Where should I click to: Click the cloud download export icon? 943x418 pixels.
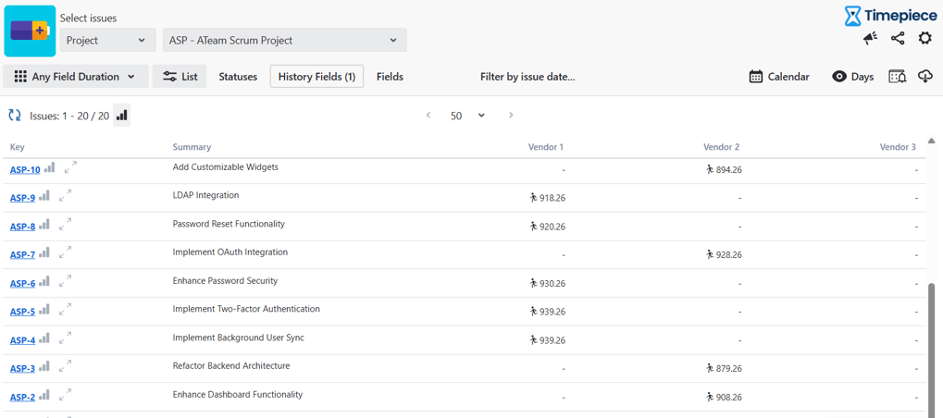tap(925, 76)
